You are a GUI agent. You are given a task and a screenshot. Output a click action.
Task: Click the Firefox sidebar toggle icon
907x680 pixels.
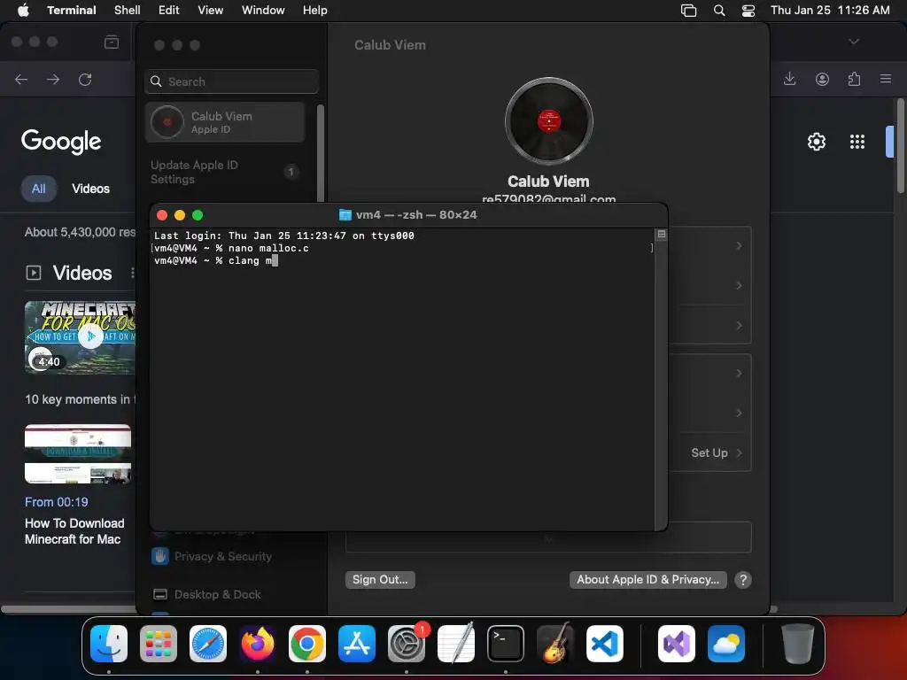tap(112, 42)
